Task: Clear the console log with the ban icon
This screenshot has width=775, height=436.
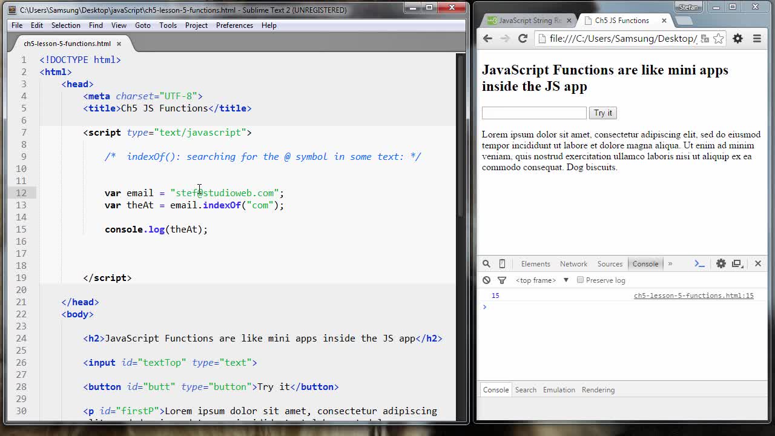Action: click(x=486, y=280)
